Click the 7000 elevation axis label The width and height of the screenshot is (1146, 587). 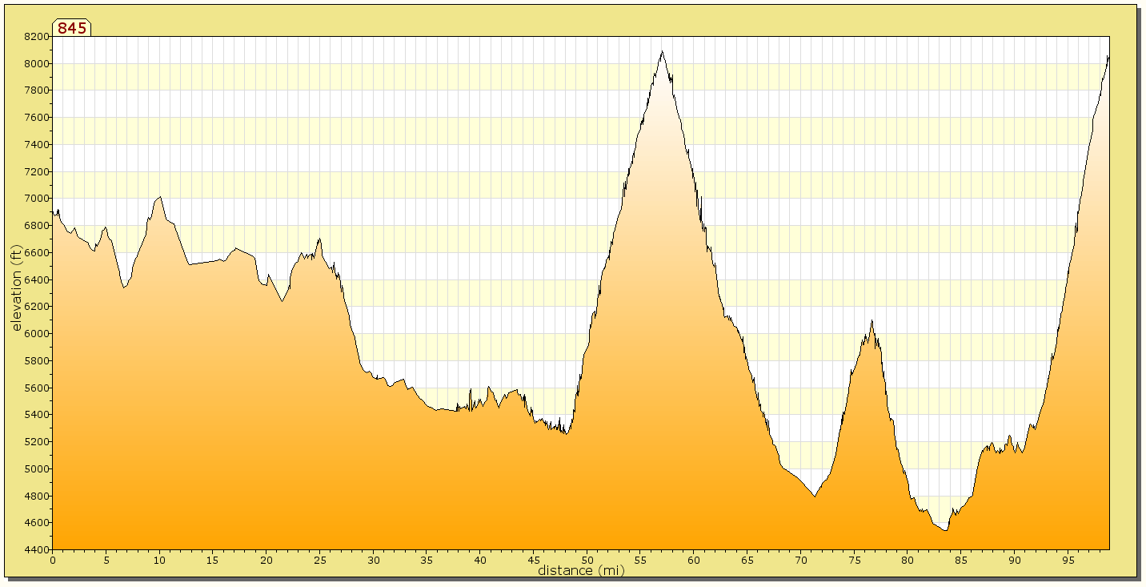pyautogui.click(x=37, y=199)
